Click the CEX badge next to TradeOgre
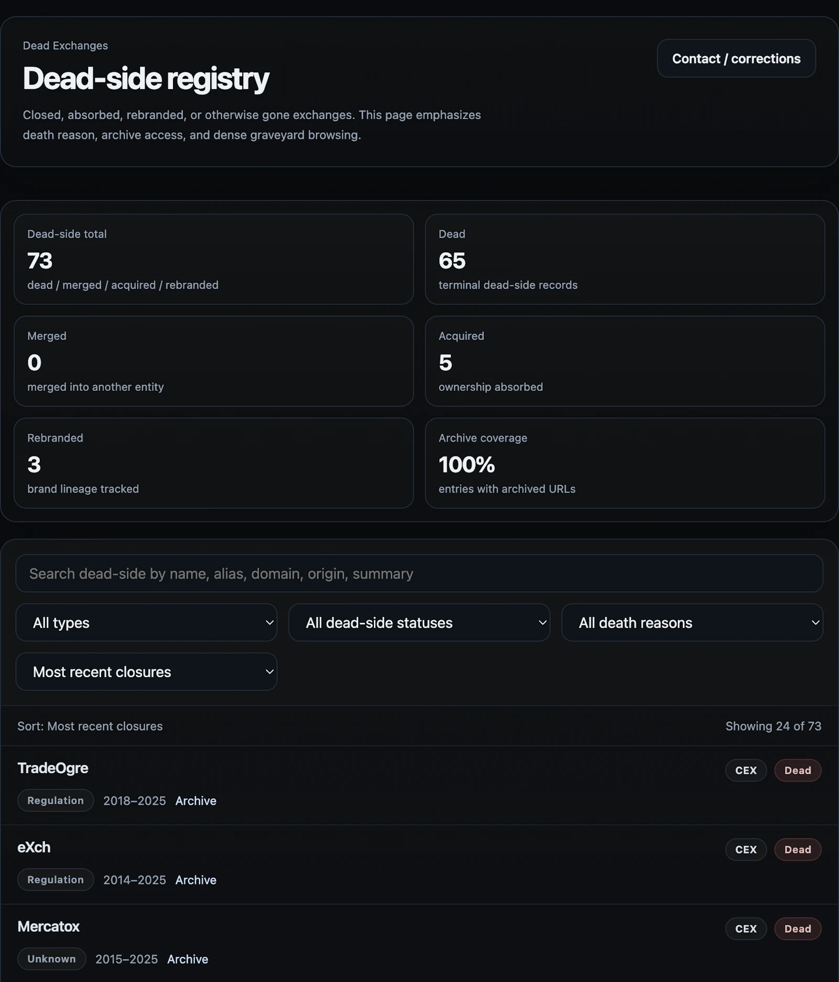 click(746, 770)
